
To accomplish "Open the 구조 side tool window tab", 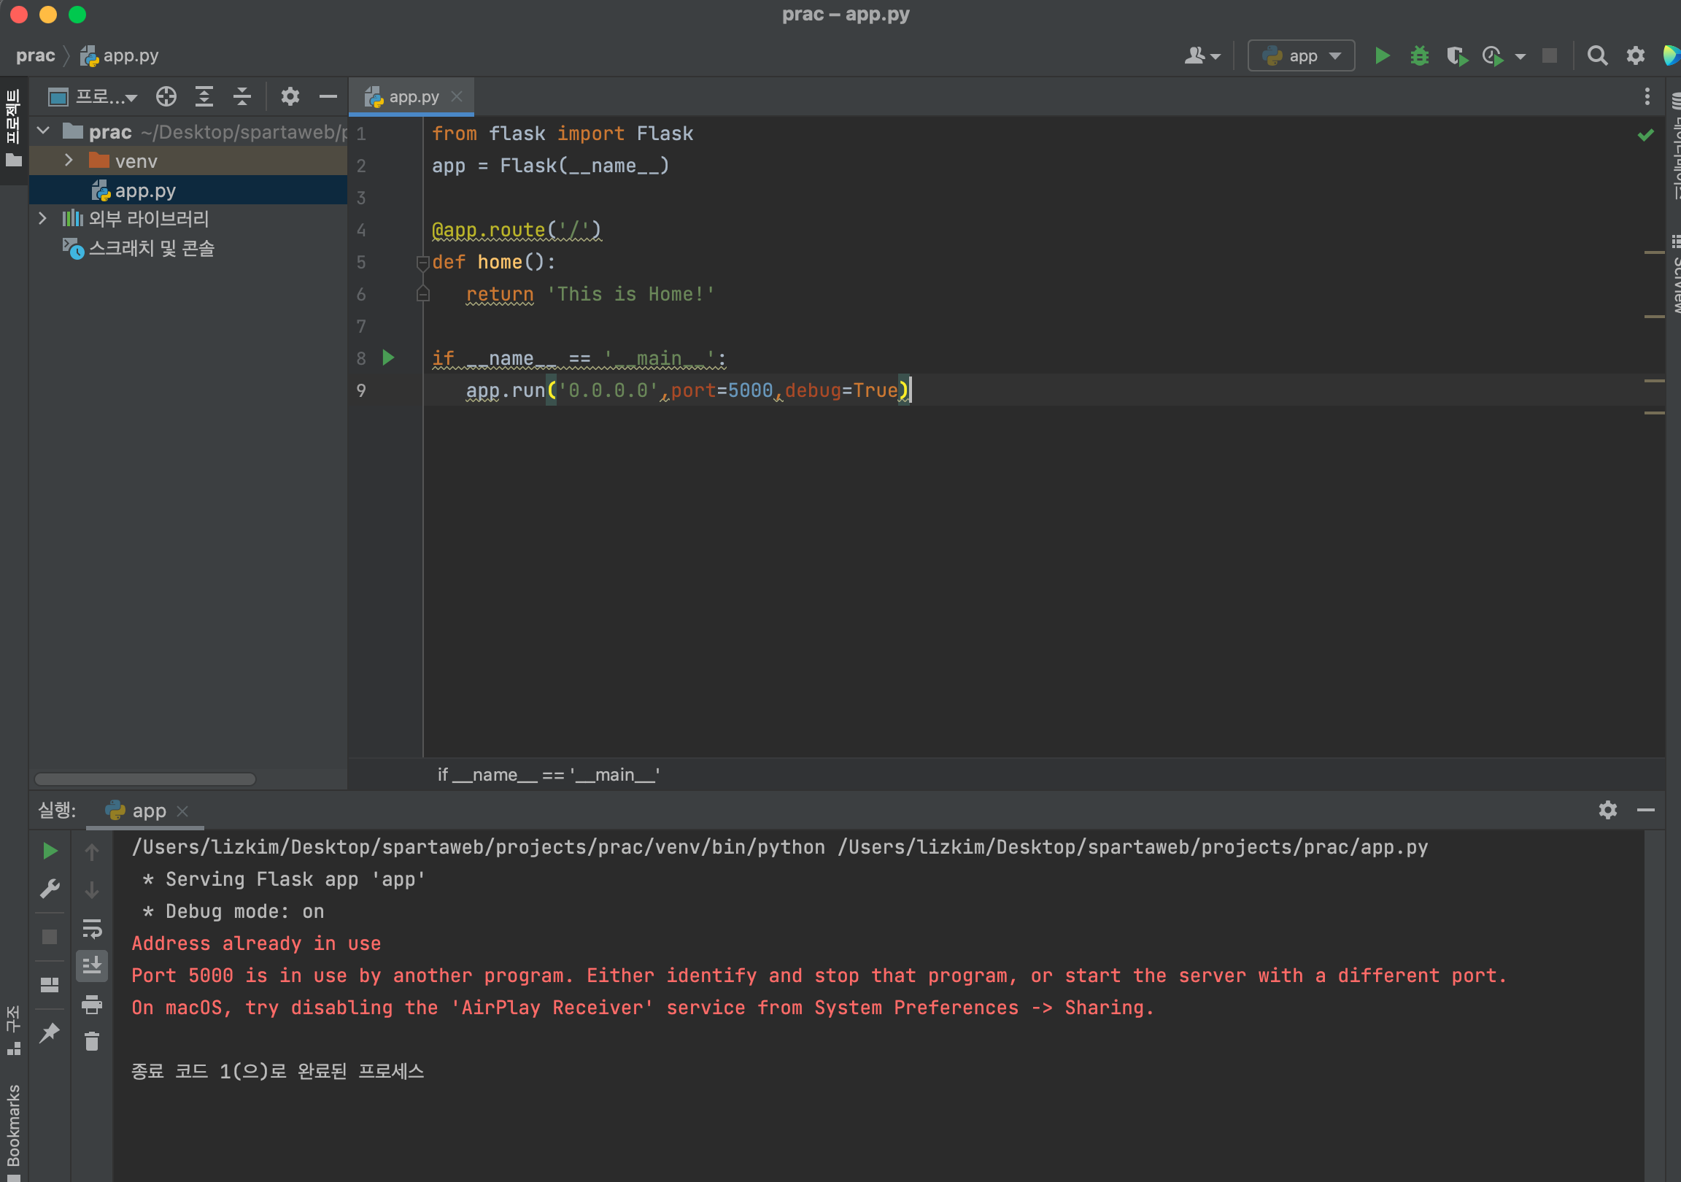I will 13,1029.
